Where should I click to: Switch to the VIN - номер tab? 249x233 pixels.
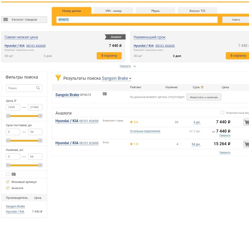[x=113, y=11]
